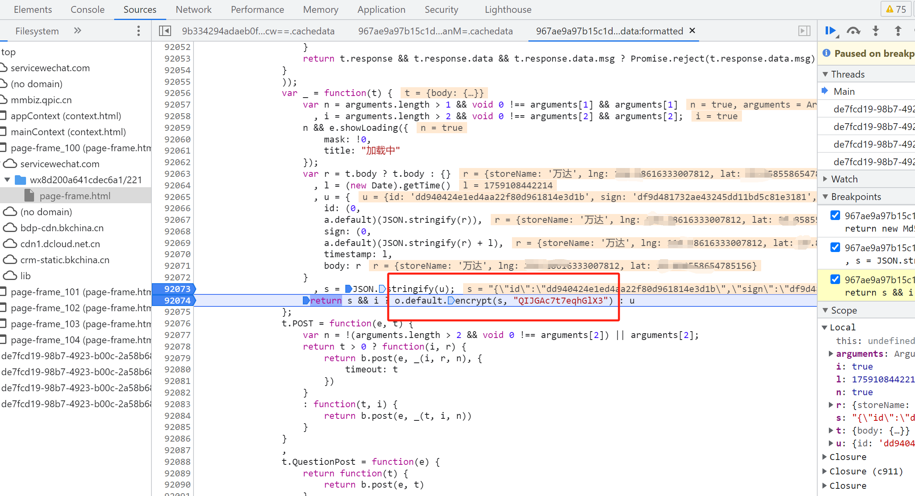Toggle the file navigator sidebar icon
The height and width of the screenshot is (496, 915).
[165, 31]
